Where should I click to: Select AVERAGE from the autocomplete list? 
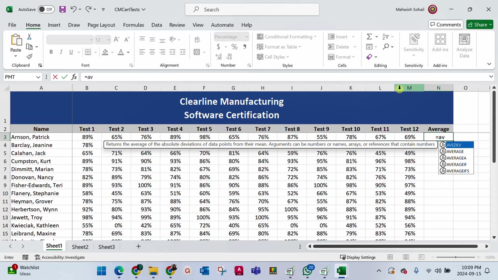click(x=456, y=152)
